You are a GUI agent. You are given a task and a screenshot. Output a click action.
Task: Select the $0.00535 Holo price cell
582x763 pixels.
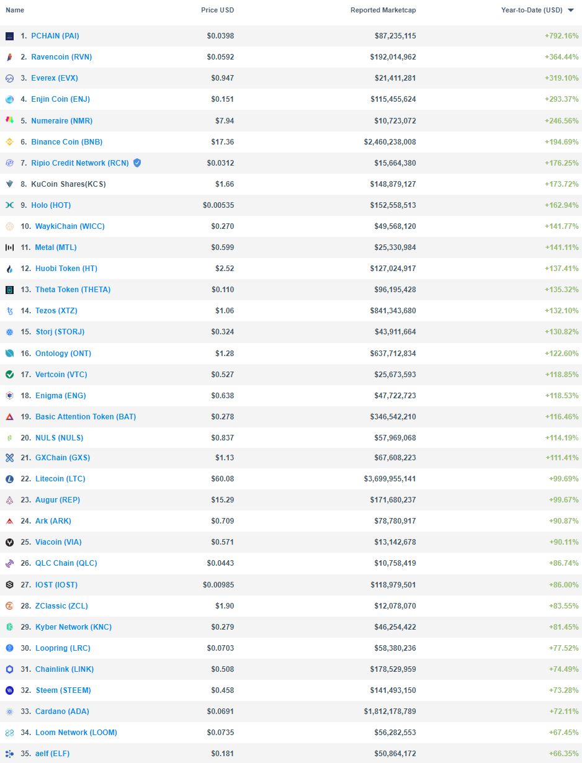[218, 205]
